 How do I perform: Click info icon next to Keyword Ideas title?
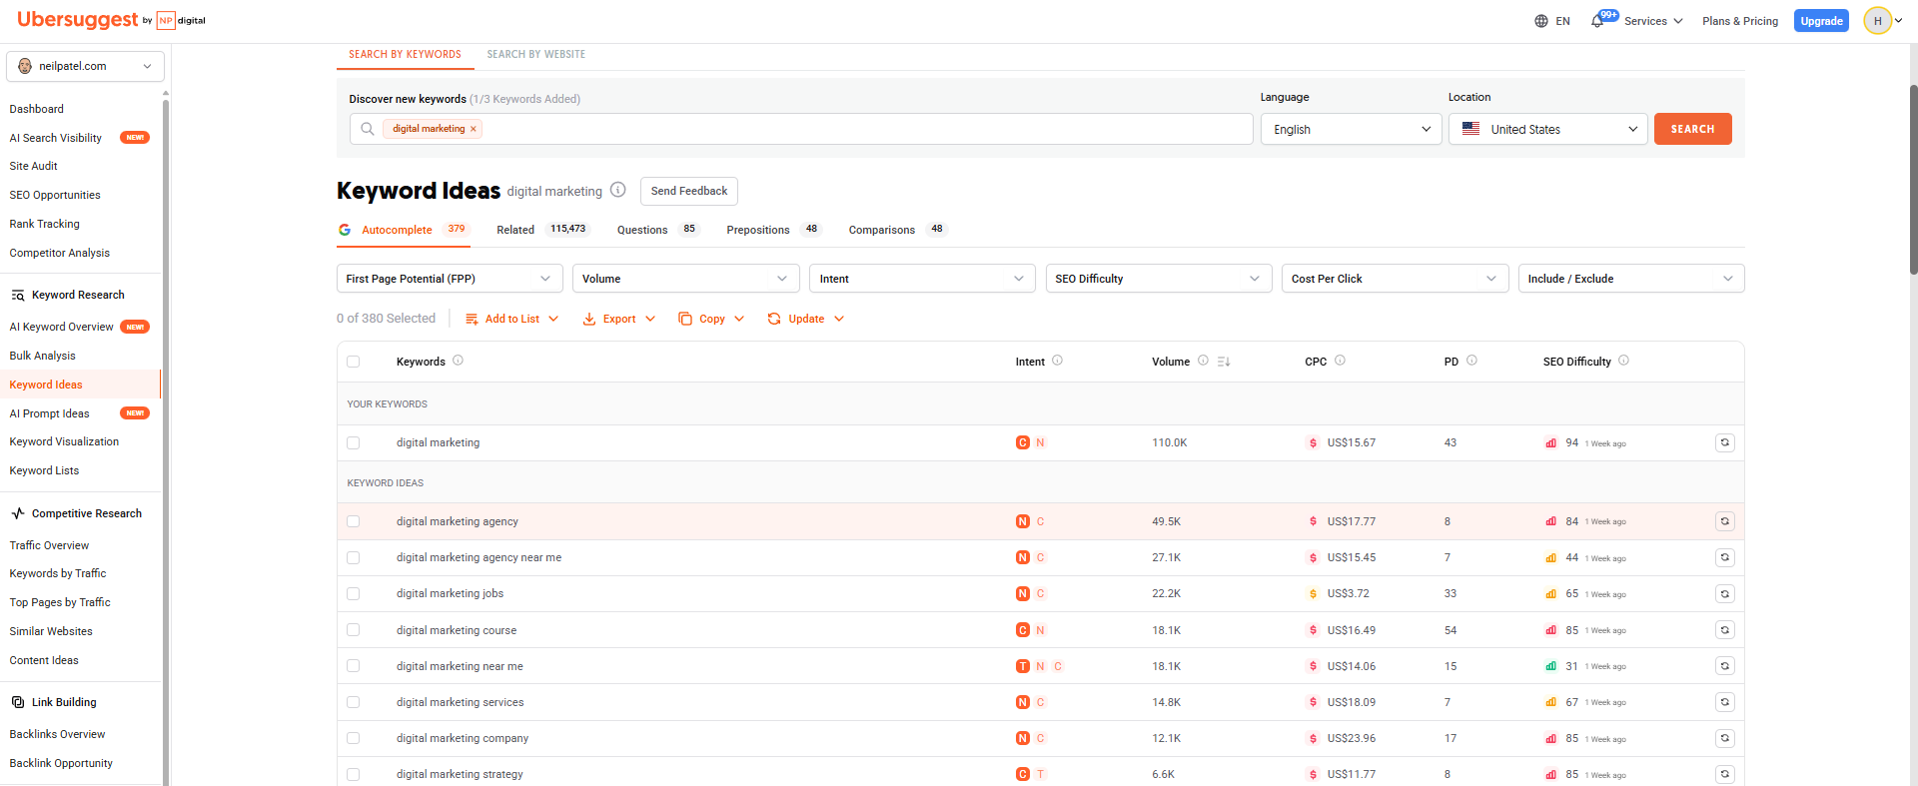pyautogui.click(x=618, y=190)
